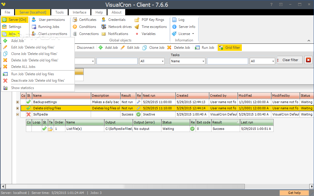Open Notifications settings
The image size is (314, 196).
[x=115, y=34]
